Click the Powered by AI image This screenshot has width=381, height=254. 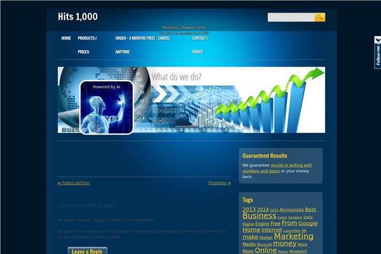[107, 107]
